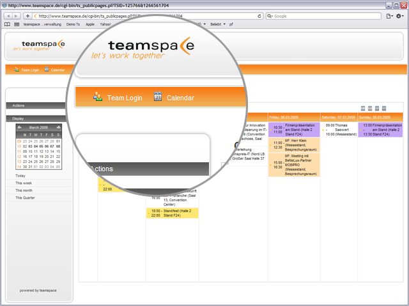Image resolution: width=409 pixels, height=306 pixels.
Task: Open the Yahoo! bookmark
Action: click(x=105, y=24)
